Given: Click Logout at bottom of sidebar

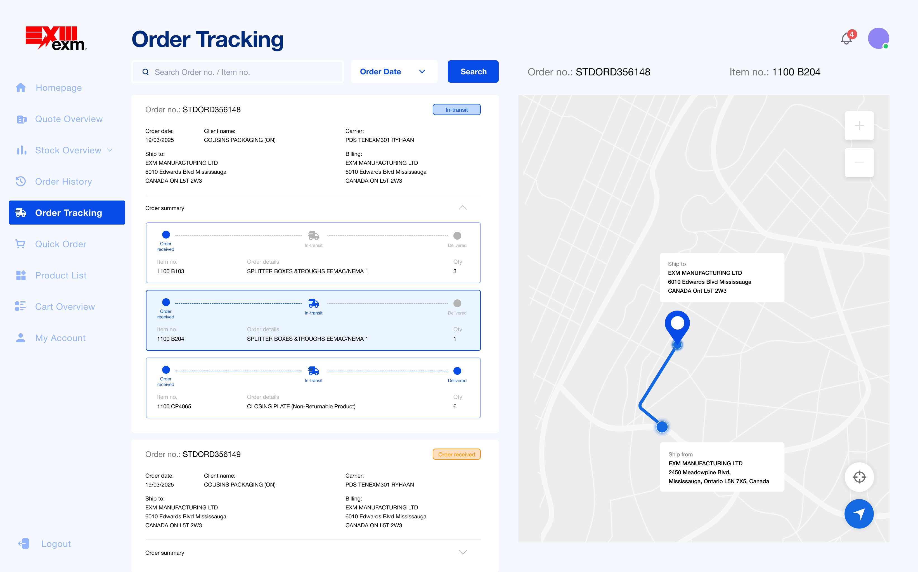Looking at the screenshot, I should [x=56, y=544].
